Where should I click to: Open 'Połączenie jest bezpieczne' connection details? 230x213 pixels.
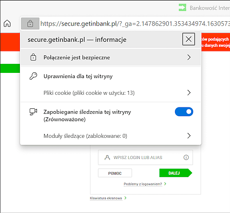[110, 57]
